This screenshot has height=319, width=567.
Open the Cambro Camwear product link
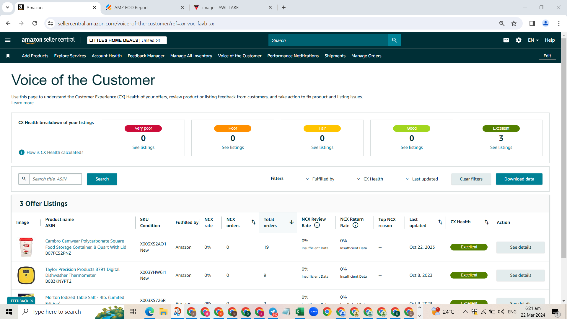(86, 244)
